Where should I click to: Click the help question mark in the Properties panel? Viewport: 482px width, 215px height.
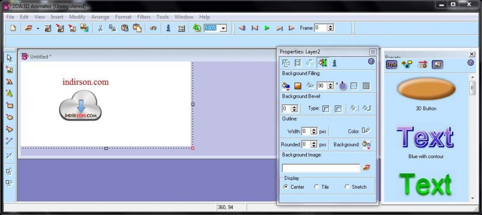(371, 61)
